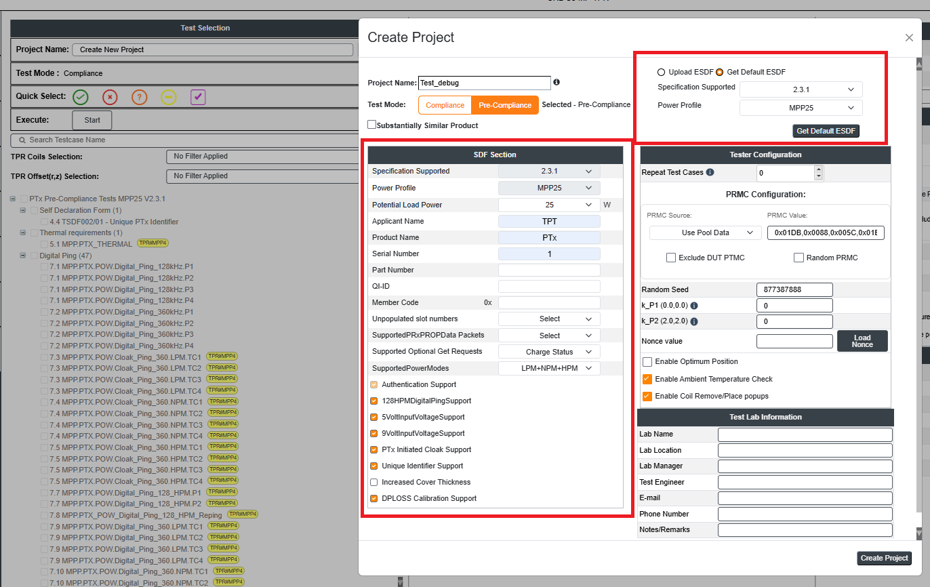Click the Random Seed input field
Image resolution: width=930 pixels, height=587 pixels.
(x=794, y=289)
